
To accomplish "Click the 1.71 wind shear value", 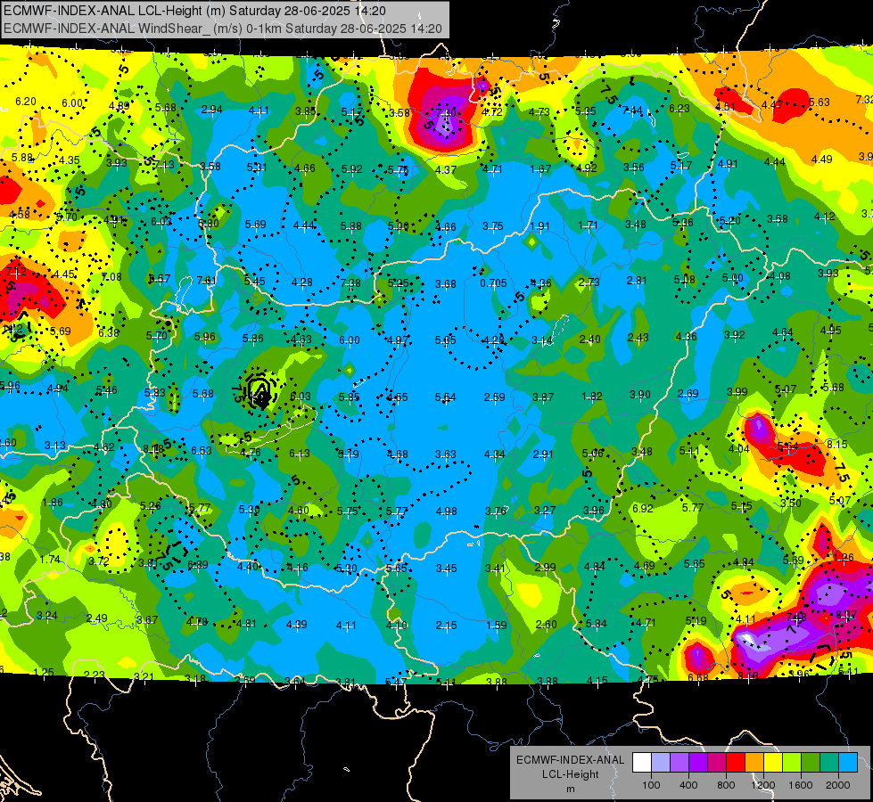I will point(588,225).
